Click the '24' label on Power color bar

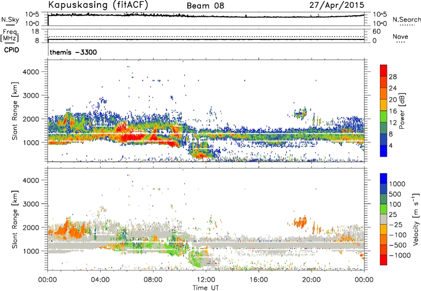[x=393, y=88]
